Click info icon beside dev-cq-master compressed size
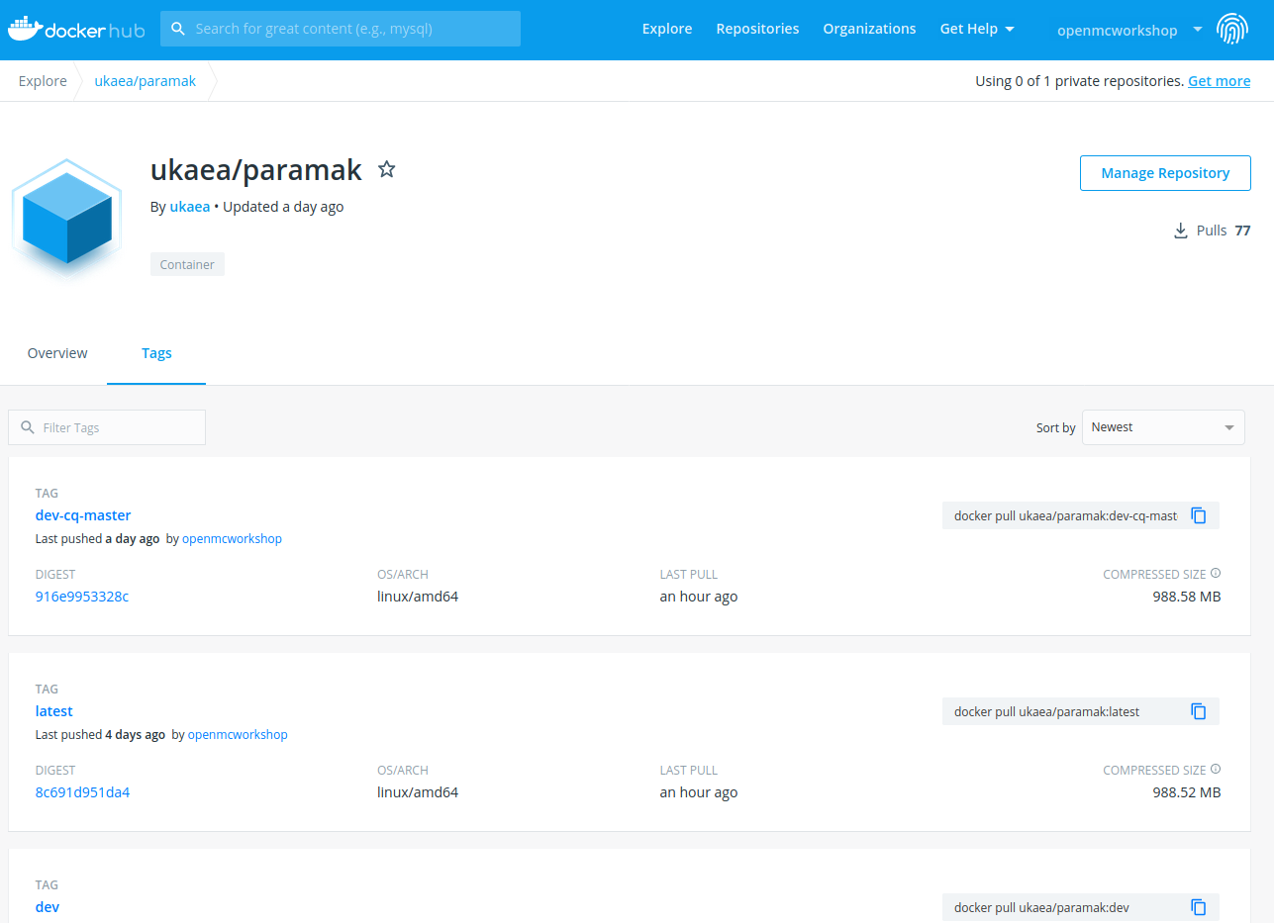 click(1216, 573)
